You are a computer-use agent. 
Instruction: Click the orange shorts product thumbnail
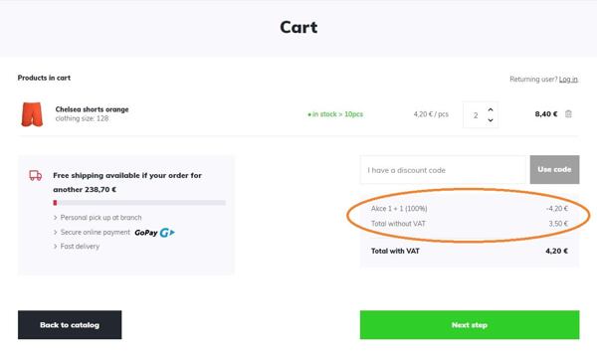tap(32, 114)
